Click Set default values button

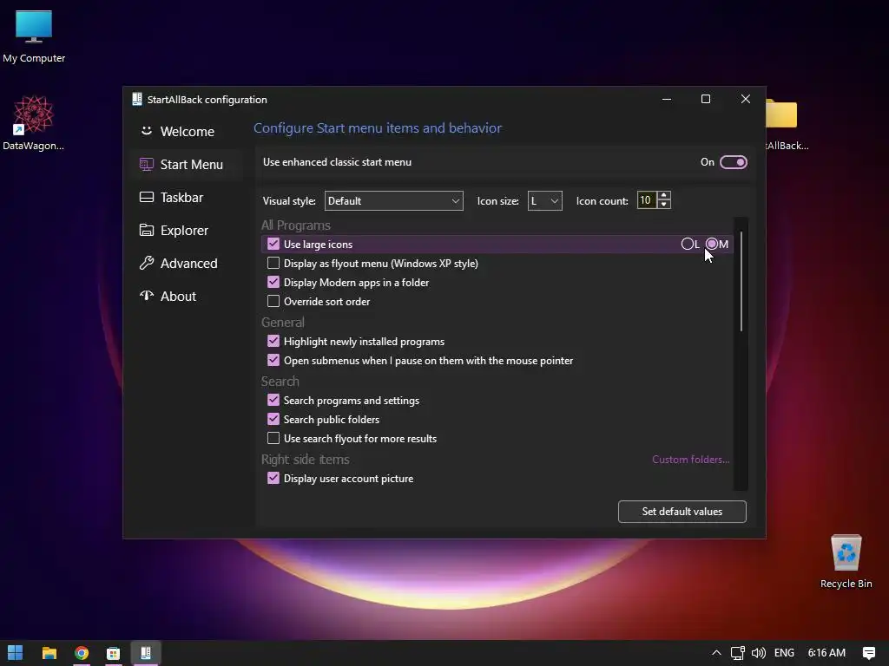(x=682, y=512)
